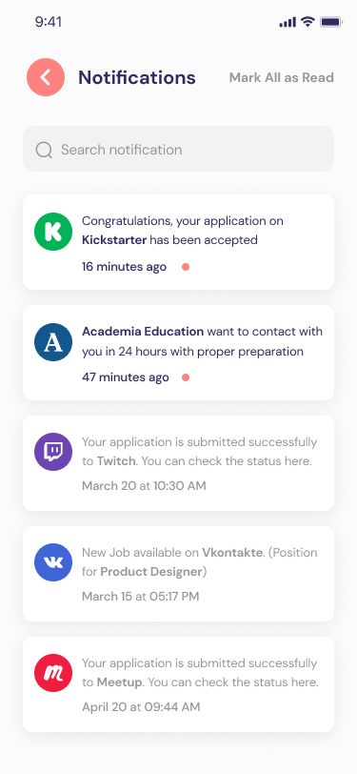The height and width of the screenshot is (774, 357).
Task: Click the blue Vkontakte logo icon
Action: (x=53, y=562)
